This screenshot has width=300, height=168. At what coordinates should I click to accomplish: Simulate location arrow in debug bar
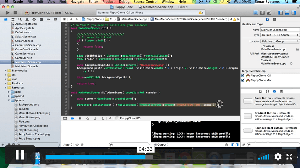[110, 118]
